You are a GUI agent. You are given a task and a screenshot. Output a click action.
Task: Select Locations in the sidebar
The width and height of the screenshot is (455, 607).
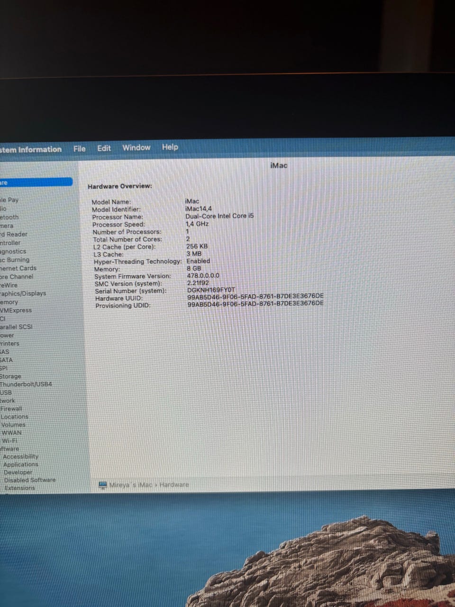[x=15, y=417]
